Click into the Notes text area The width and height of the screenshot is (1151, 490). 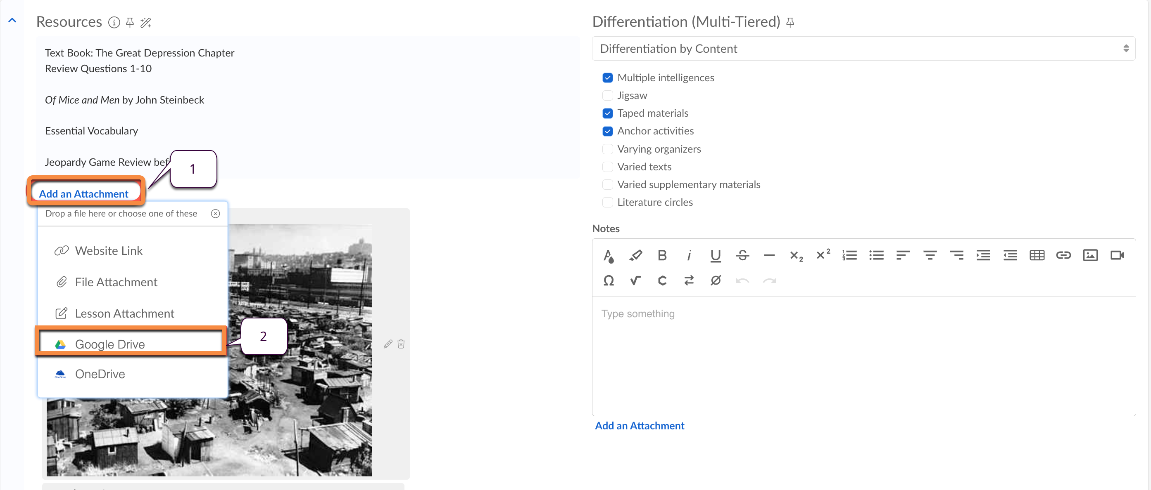863,357
